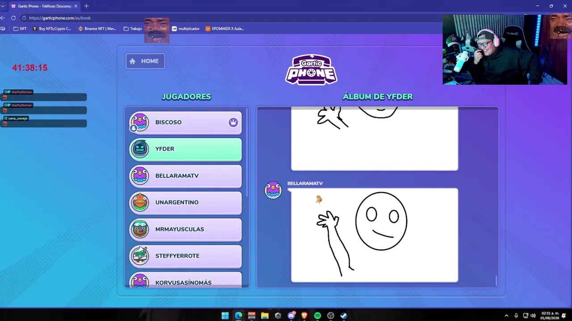Open the Windows Start menu
Screen dimensions: 572x321
pos(225,316)
